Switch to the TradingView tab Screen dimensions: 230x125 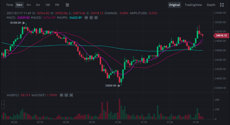click(193, 5)
